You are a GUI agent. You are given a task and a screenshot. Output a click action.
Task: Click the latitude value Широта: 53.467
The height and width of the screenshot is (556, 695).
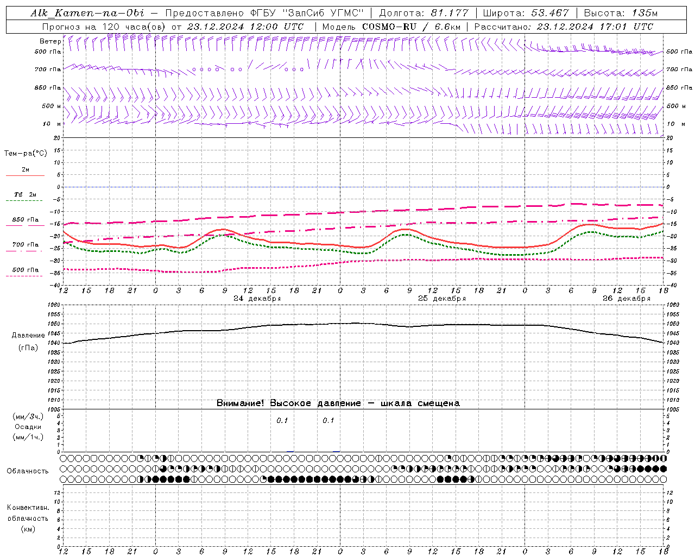[526, 13]
